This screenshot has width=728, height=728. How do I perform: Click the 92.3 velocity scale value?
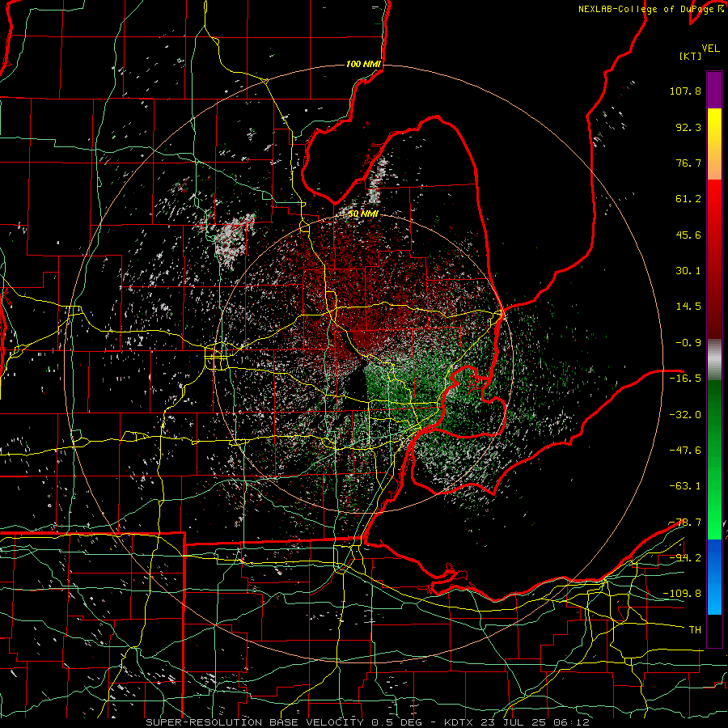tap(688, 127)
